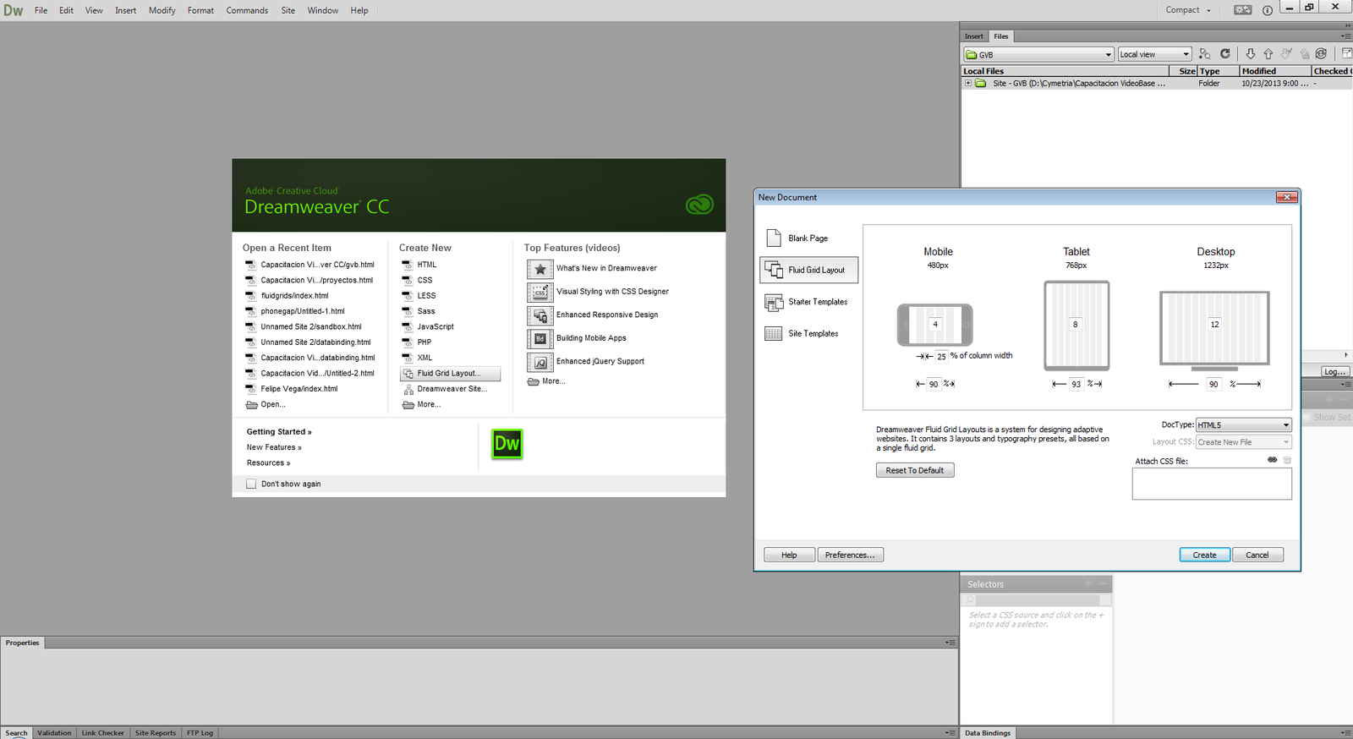
Task: Click the info icon in the title bar
Action: pos(1267,10)
